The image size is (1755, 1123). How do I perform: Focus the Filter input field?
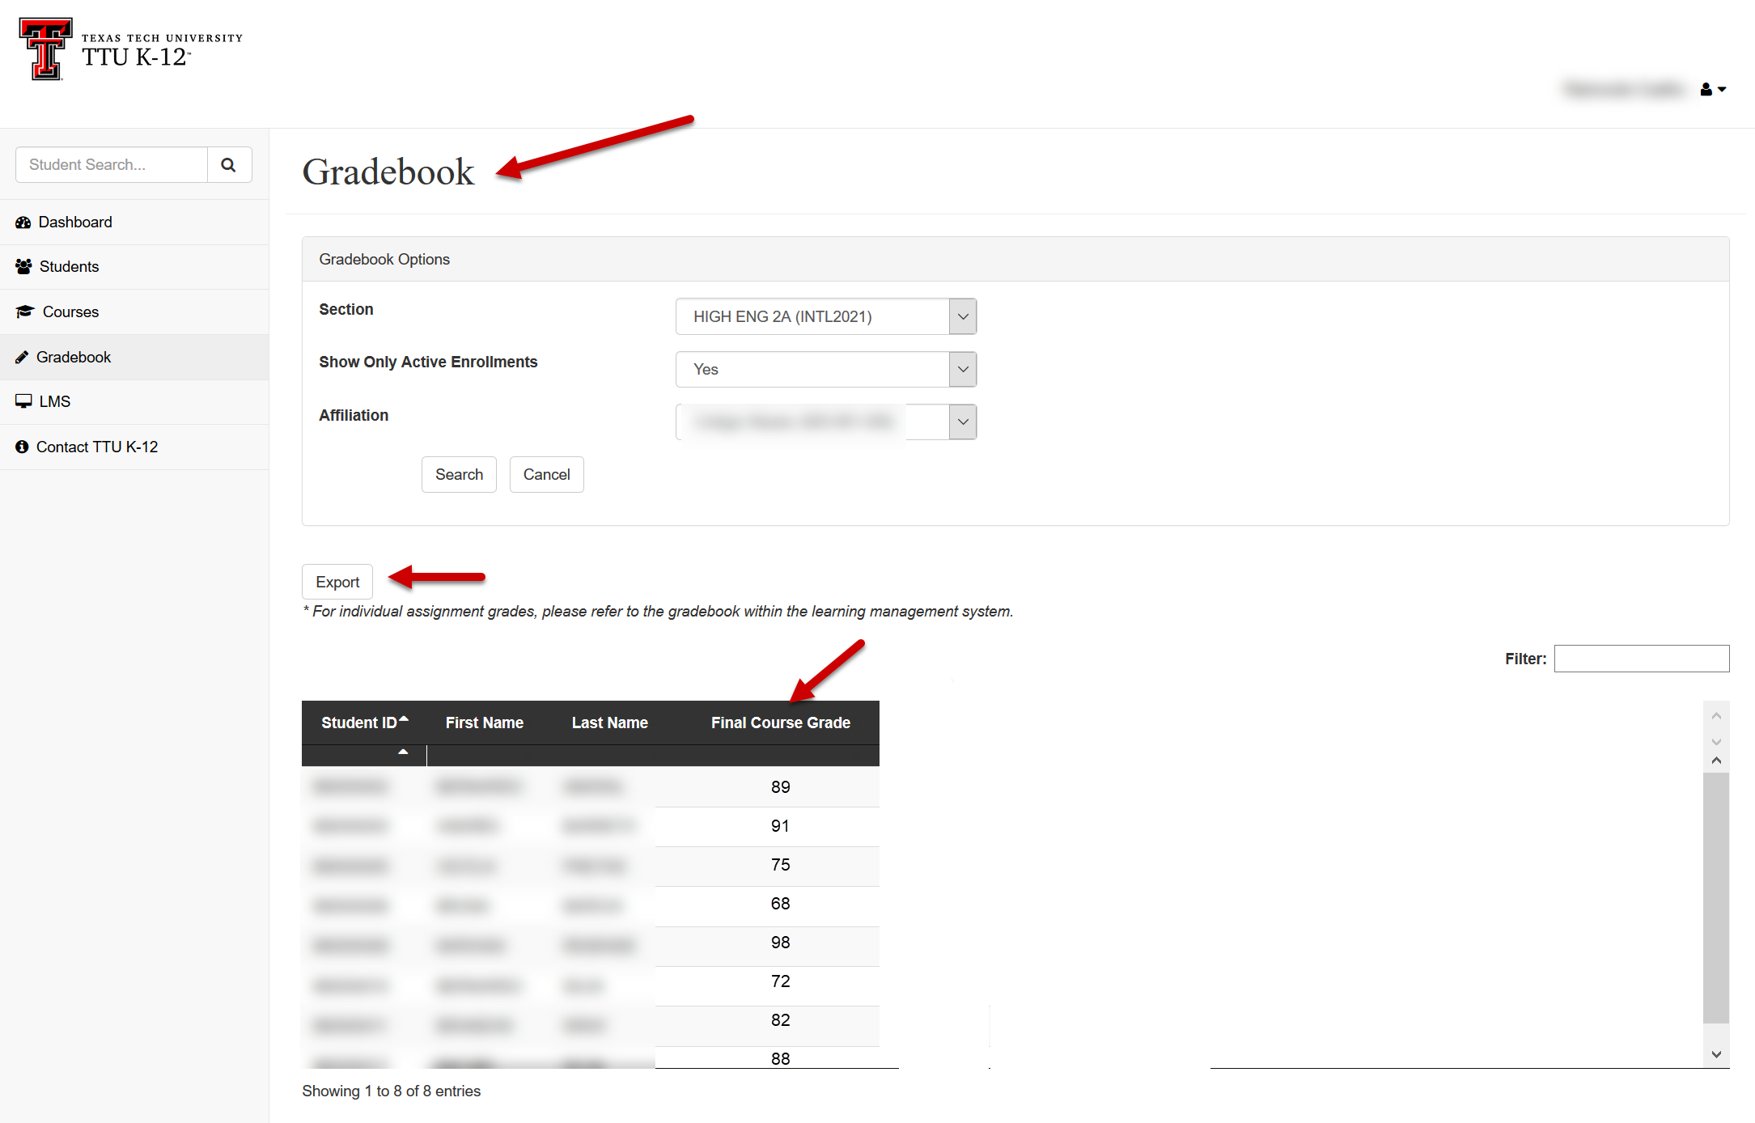[1641, 659]
